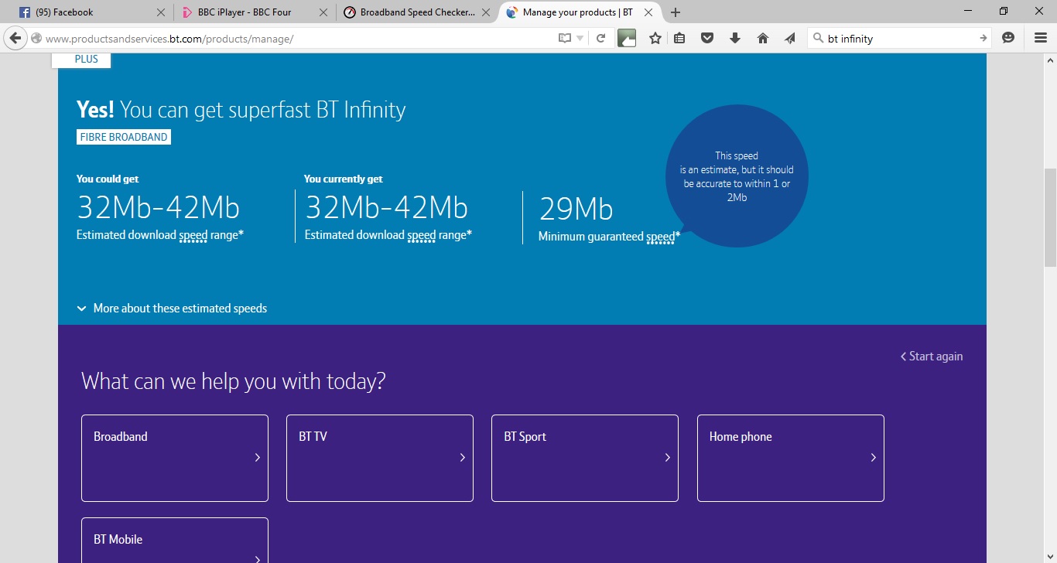Open the Downloads panel
This screenshot has height=563, width=1057.
click(734, 37)
